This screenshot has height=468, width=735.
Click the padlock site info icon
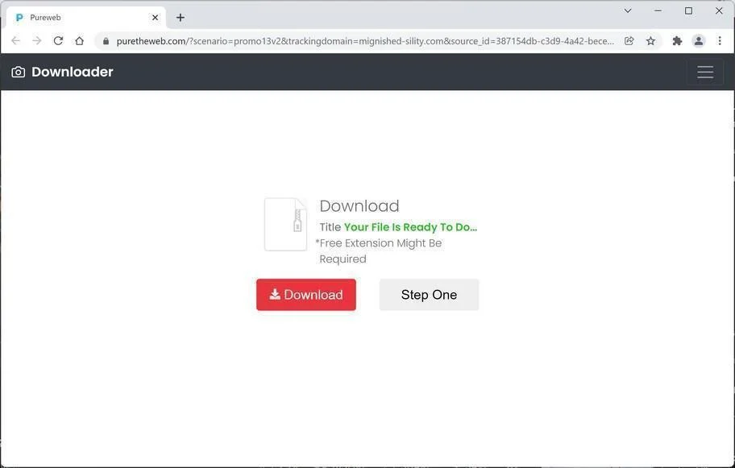click(106, 41)
